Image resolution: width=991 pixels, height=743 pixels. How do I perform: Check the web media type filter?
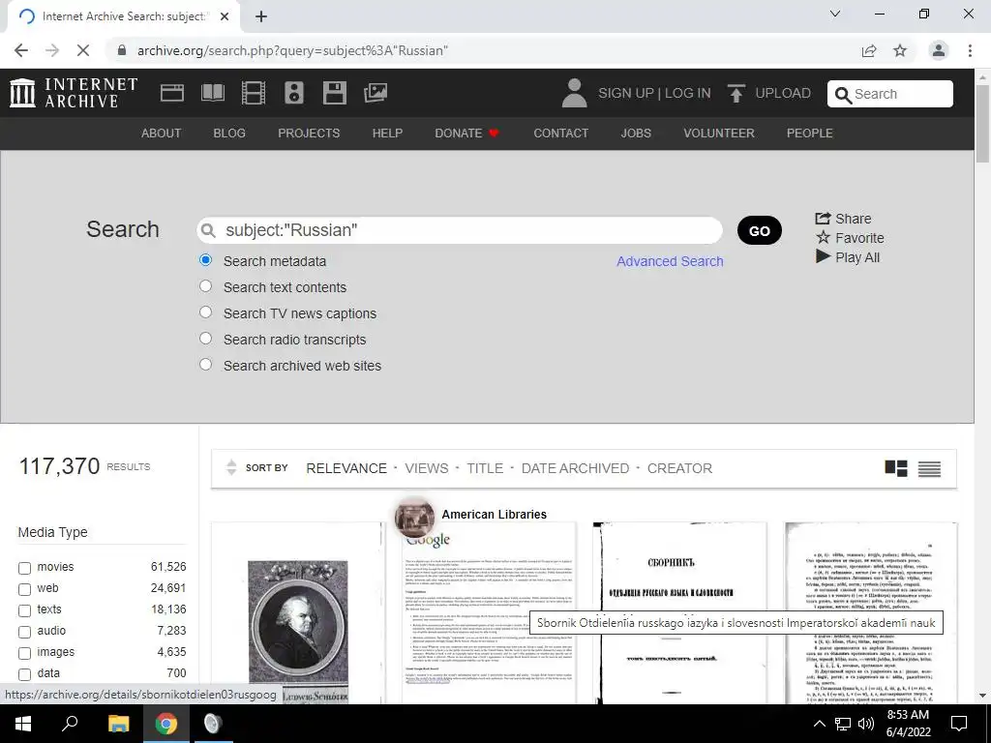(x=24, y=589)
